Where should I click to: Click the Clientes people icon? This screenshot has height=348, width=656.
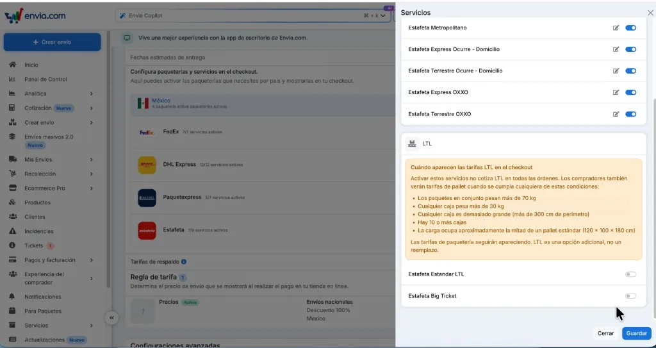pyautogui.click(x=13, y=217)
